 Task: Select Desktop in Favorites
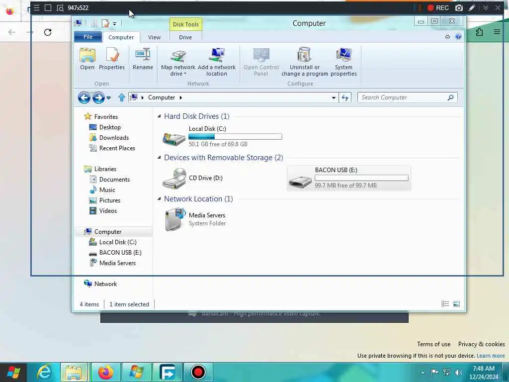[x=110, y=127]
